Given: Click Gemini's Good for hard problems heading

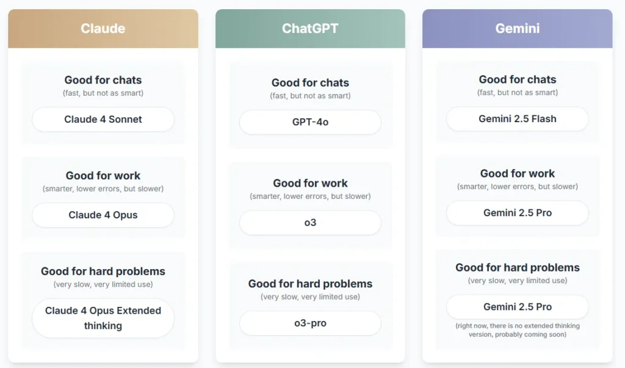Looking at the screenshot, I should point(518,267).
